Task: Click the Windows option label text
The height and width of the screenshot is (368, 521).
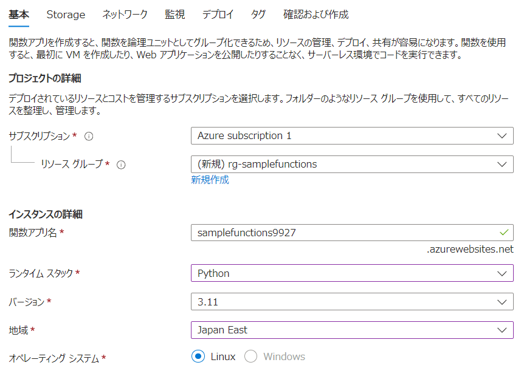Action: coord(284,356)
